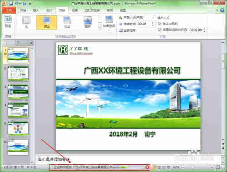Open the red File (文件) tab
The width and height of the screenshot is (227, 172).
pyautogui.click(x=9, y=10)
